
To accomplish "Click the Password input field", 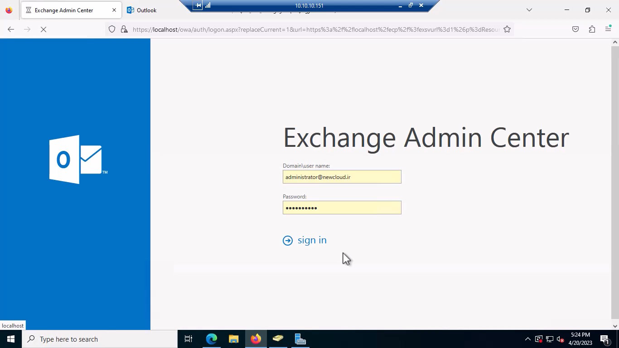I will point(342,208).
